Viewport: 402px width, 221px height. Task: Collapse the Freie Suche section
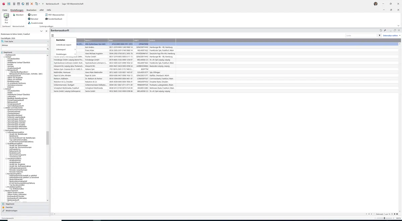(x=48, y=41)
